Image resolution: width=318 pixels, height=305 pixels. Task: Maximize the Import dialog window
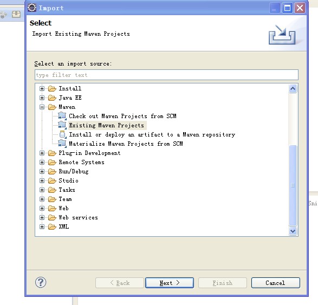(x=287, y=8)
